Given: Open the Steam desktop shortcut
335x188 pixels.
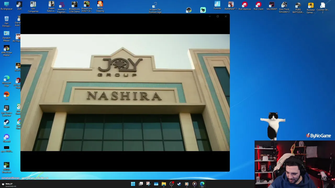Looking at the screenshot, I should click(x=7, y=124).
